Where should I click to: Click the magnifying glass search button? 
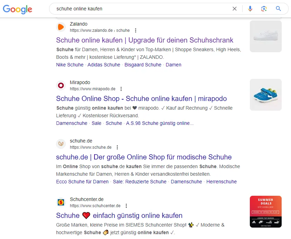click(x=278, y=9)
